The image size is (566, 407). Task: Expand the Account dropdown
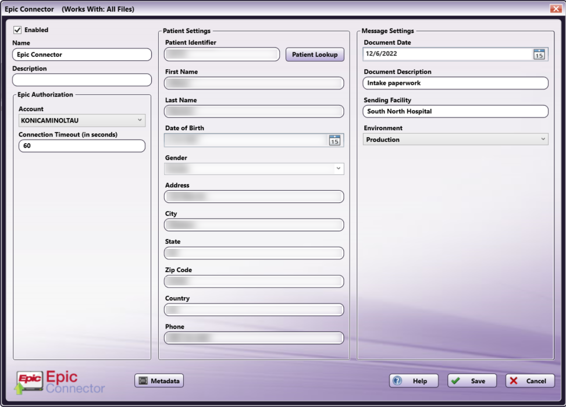82,120
